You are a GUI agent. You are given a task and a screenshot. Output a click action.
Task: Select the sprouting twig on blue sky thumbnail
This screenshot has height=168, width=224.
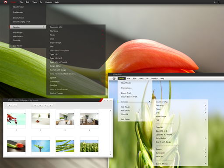(x=41, y=146)
